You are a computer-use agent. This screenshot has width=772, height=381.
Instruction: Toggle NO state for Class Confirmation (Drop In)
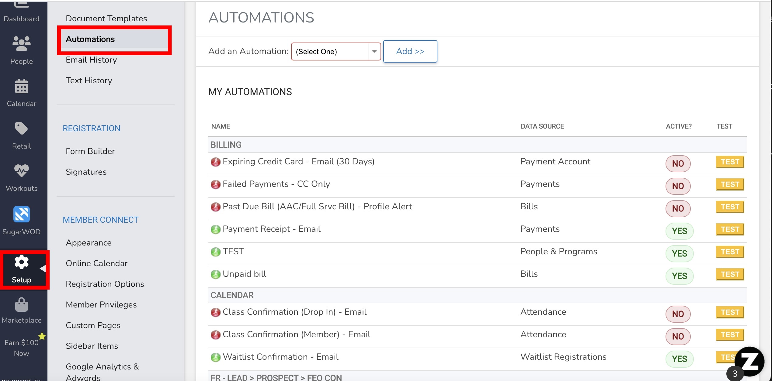click(x=678, y=314)
